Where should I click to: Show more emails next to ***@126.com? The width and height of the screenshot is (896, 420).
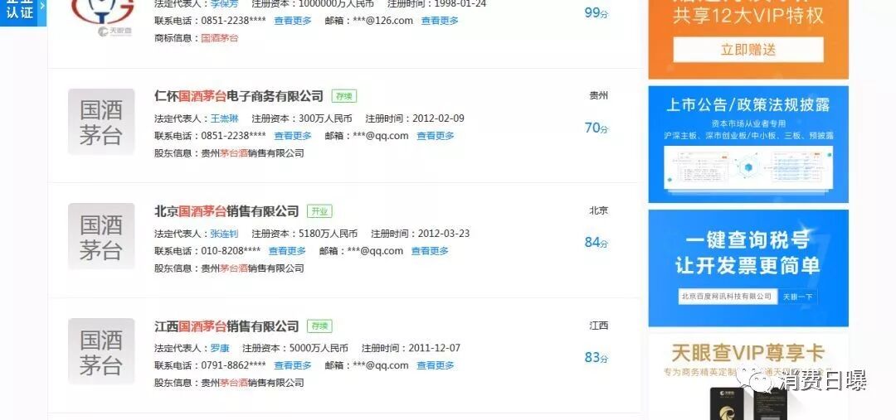tap(440, 21)
